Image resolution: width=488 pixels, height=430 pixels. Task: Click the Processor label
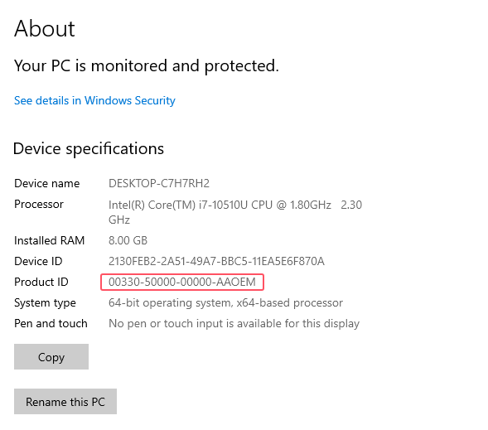coord(39,204)
